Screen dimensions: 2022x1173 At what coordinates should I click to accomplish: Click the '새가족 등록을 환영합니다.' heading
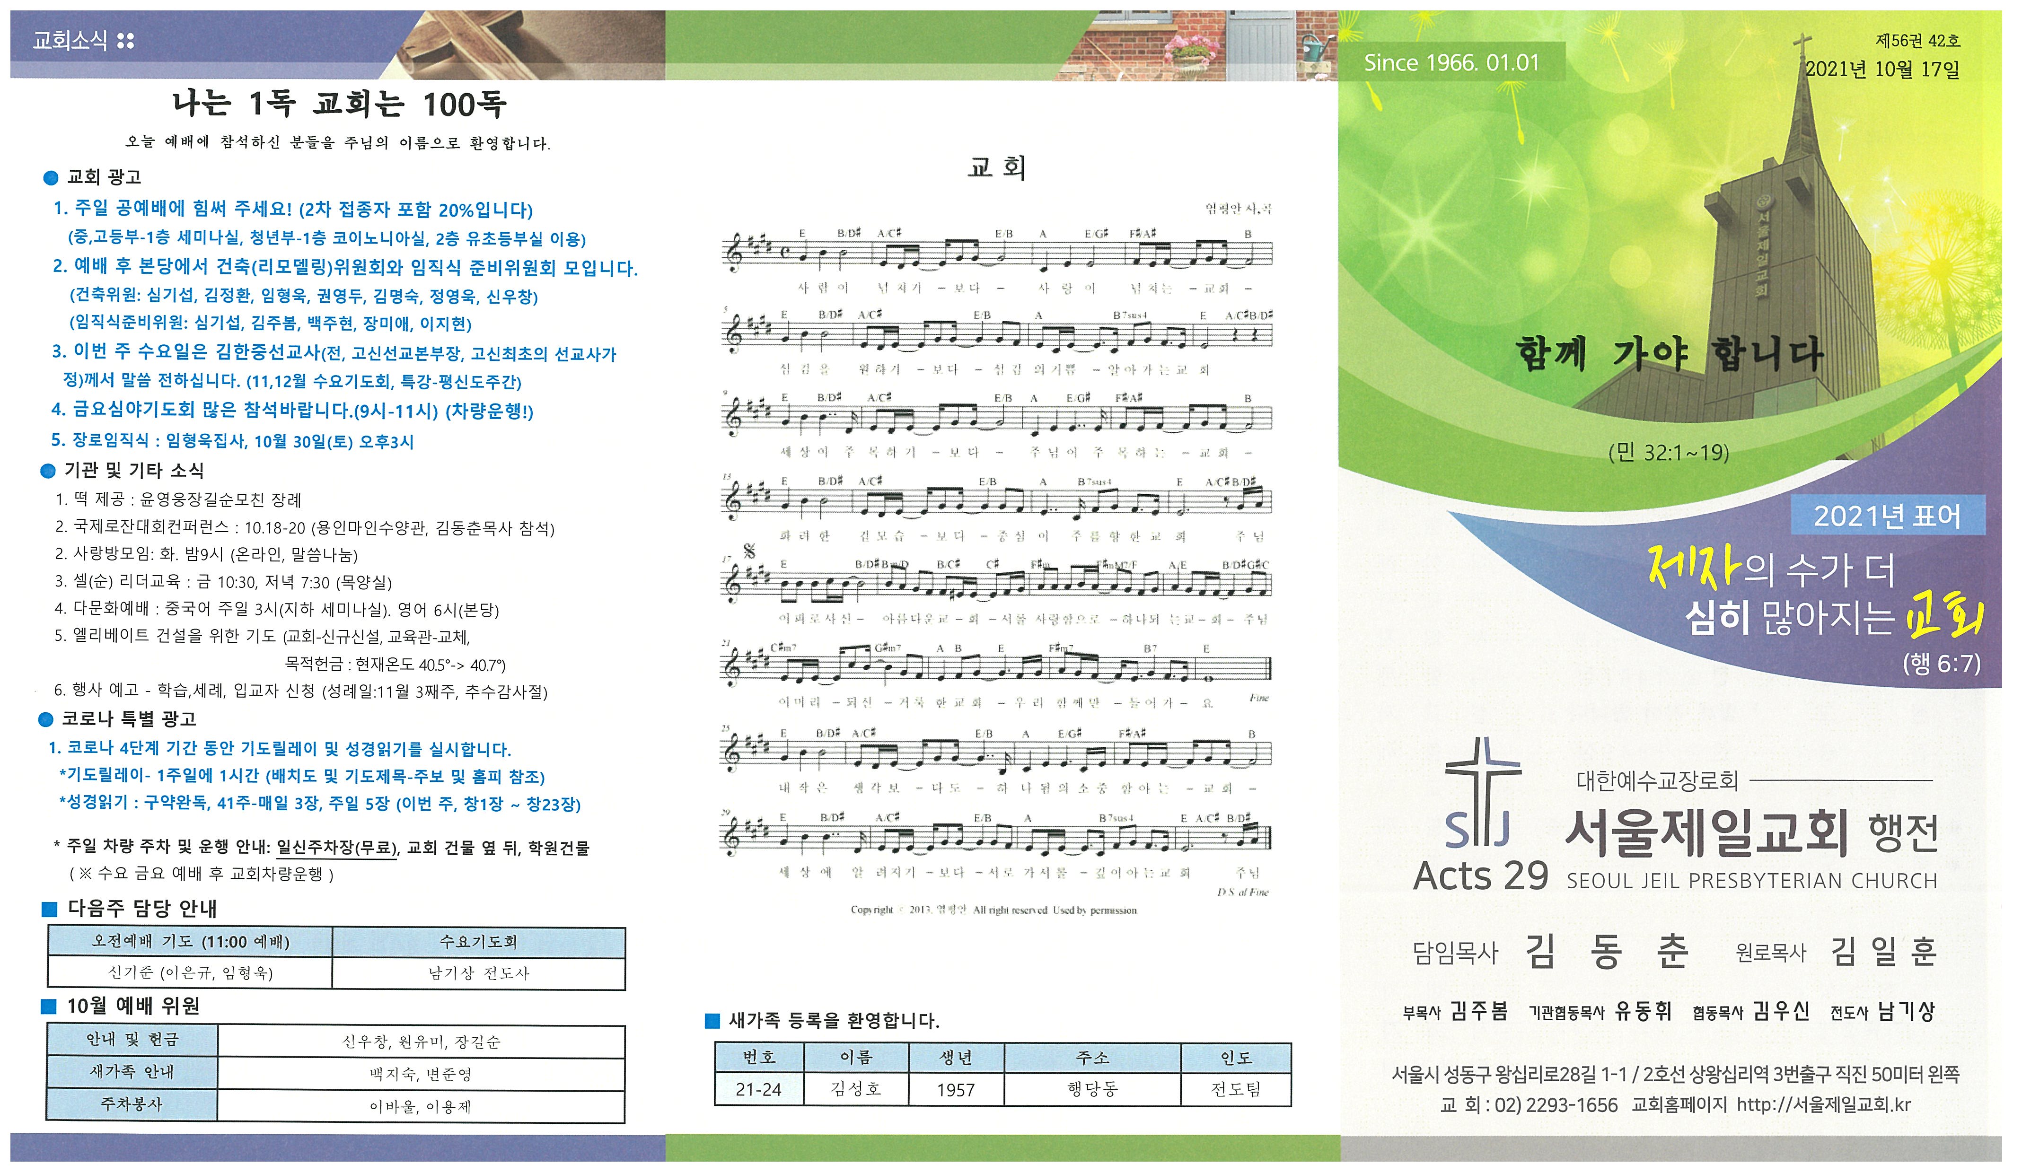pos(834,1021)
